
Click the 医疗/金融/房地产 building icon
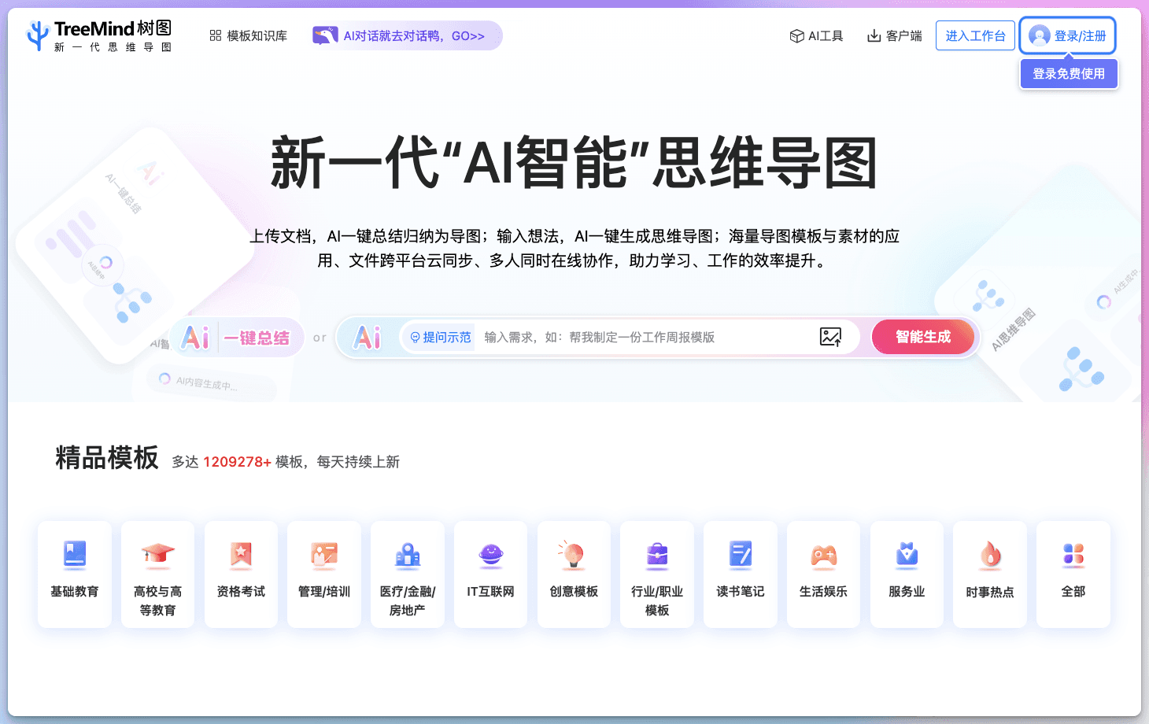click(408, 554)
